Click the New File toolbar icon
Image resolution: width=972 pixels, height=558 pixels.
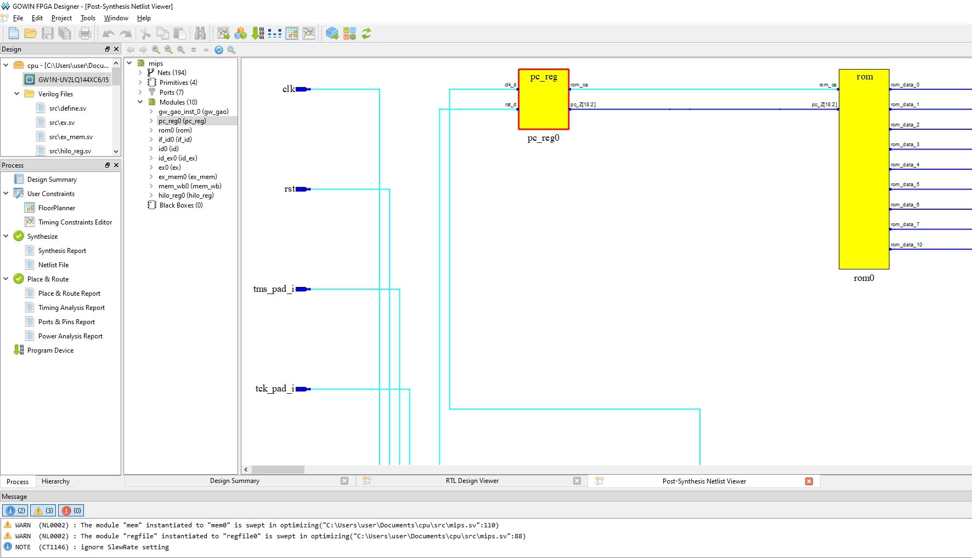click(14, 33)
